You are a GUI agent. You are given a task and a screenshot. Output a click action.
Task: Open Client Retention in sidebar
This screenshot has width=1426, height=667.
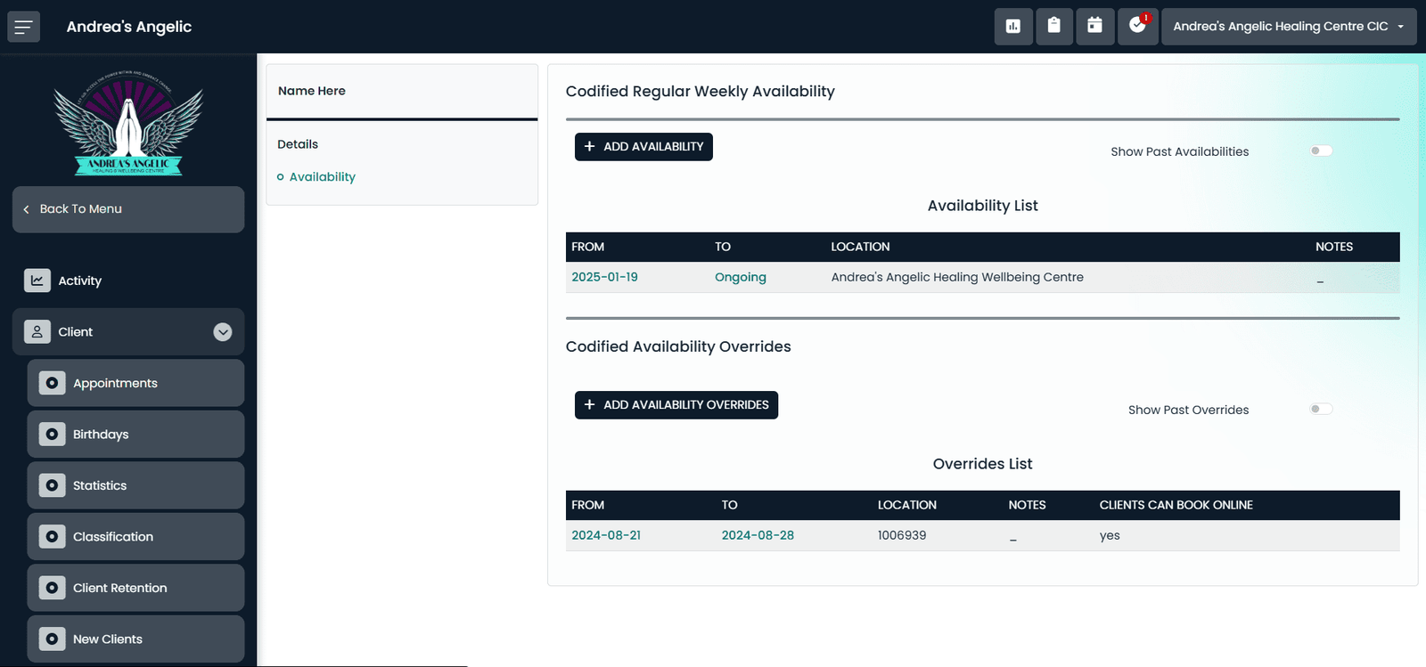click(x=135, y=588)
